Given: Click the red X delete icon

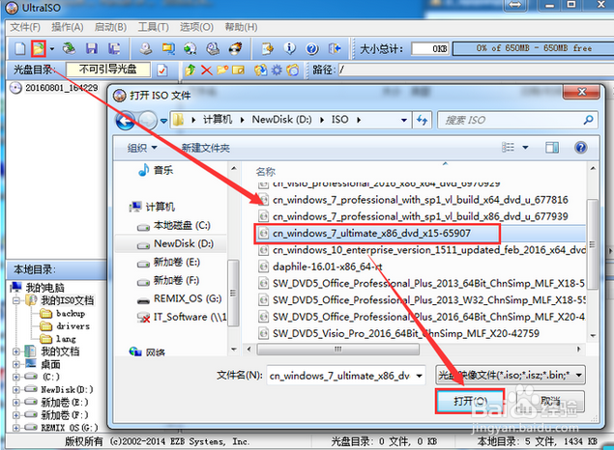Looking at the screenshot, I should click(x=206, y=70).
